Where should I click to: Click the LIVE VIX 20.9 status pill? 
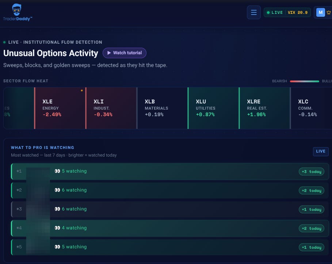(287, 12)
